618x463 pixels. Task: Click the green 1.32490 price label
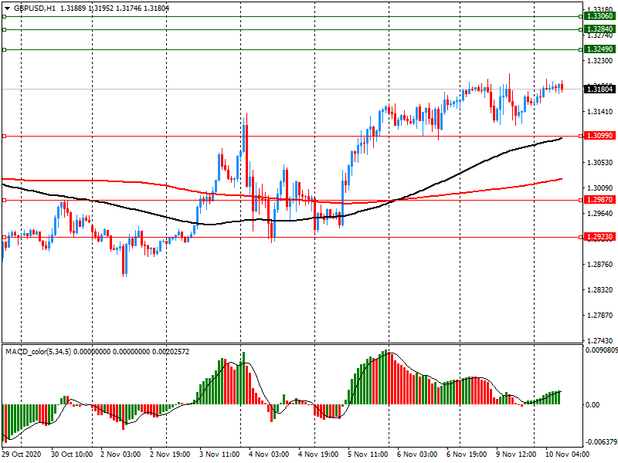(599, 49)
